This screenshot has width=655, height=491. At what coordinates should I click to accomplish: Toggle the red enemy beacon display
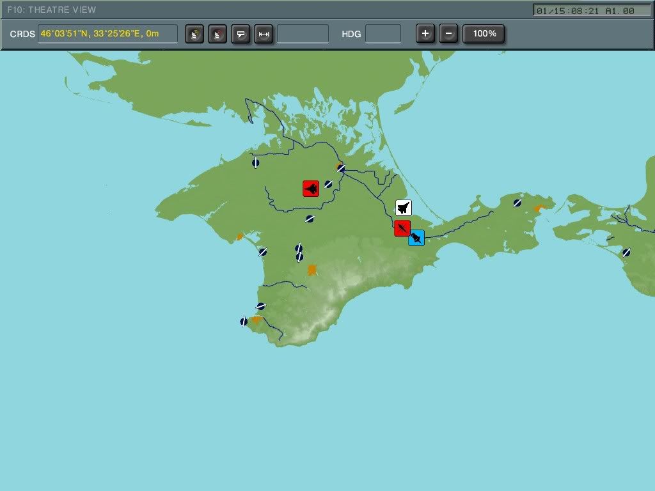coord(217,34)
